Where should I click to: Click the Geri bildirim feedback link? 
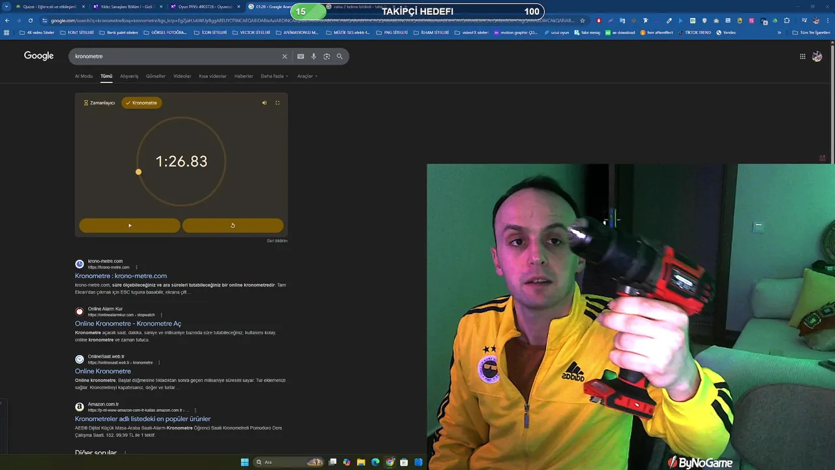pyautogui.click(x=277, y=241)
